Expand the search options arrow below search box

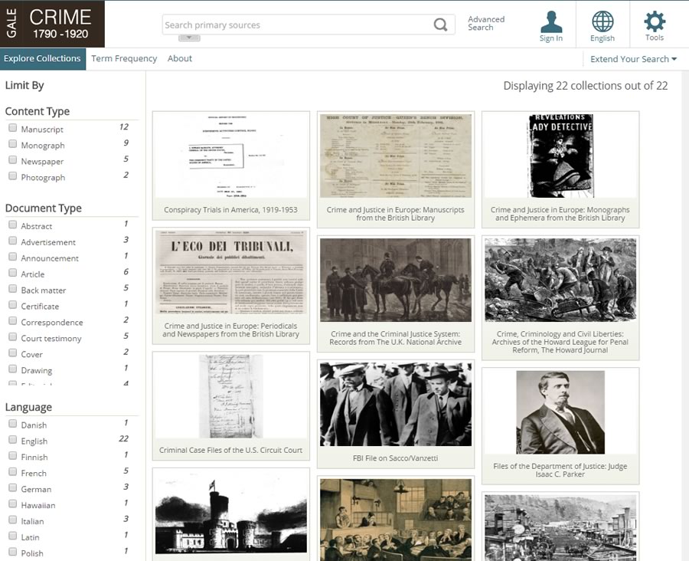pos(189,38)
